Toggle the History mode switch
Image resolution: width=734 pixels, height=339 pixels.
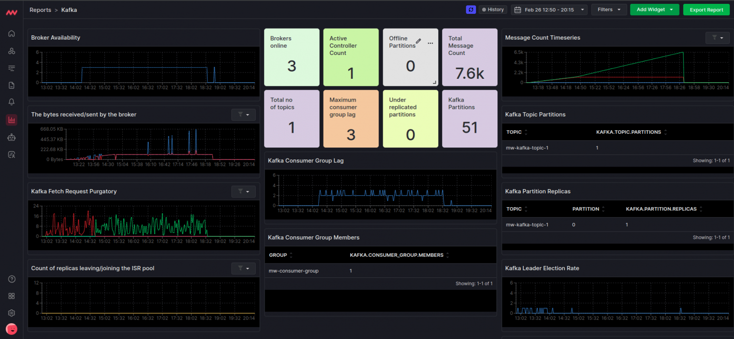493,10
